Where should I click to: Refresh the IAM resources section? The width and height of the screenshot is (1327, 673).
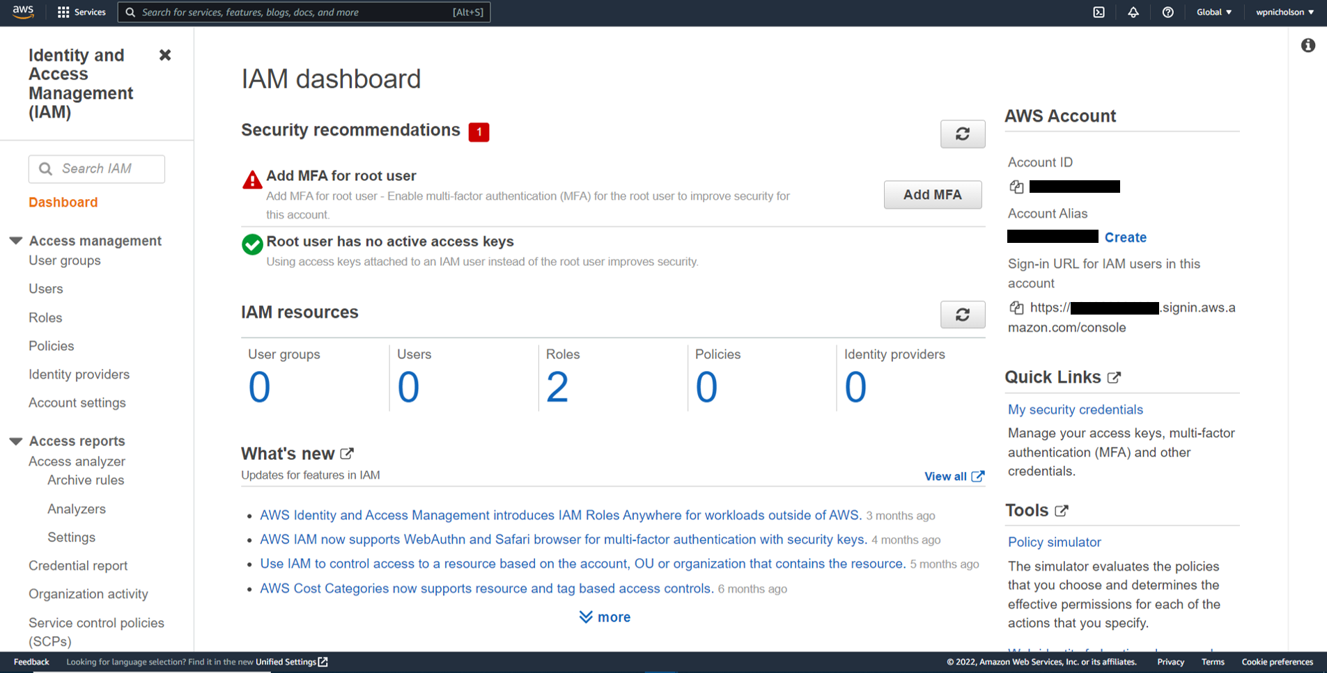962,315
